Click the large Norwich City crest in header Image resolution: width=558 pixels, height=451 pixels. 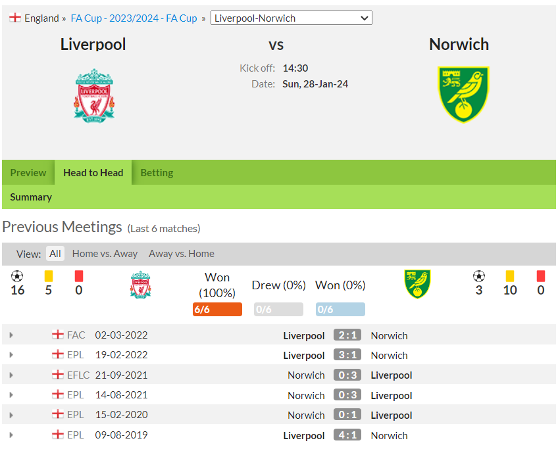(x=463, y=95)
